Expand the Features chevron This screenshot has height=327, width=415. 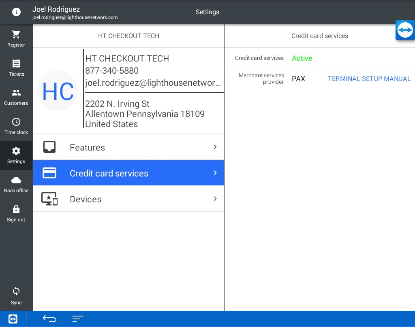pyautogui.click(x=215, y=147)
